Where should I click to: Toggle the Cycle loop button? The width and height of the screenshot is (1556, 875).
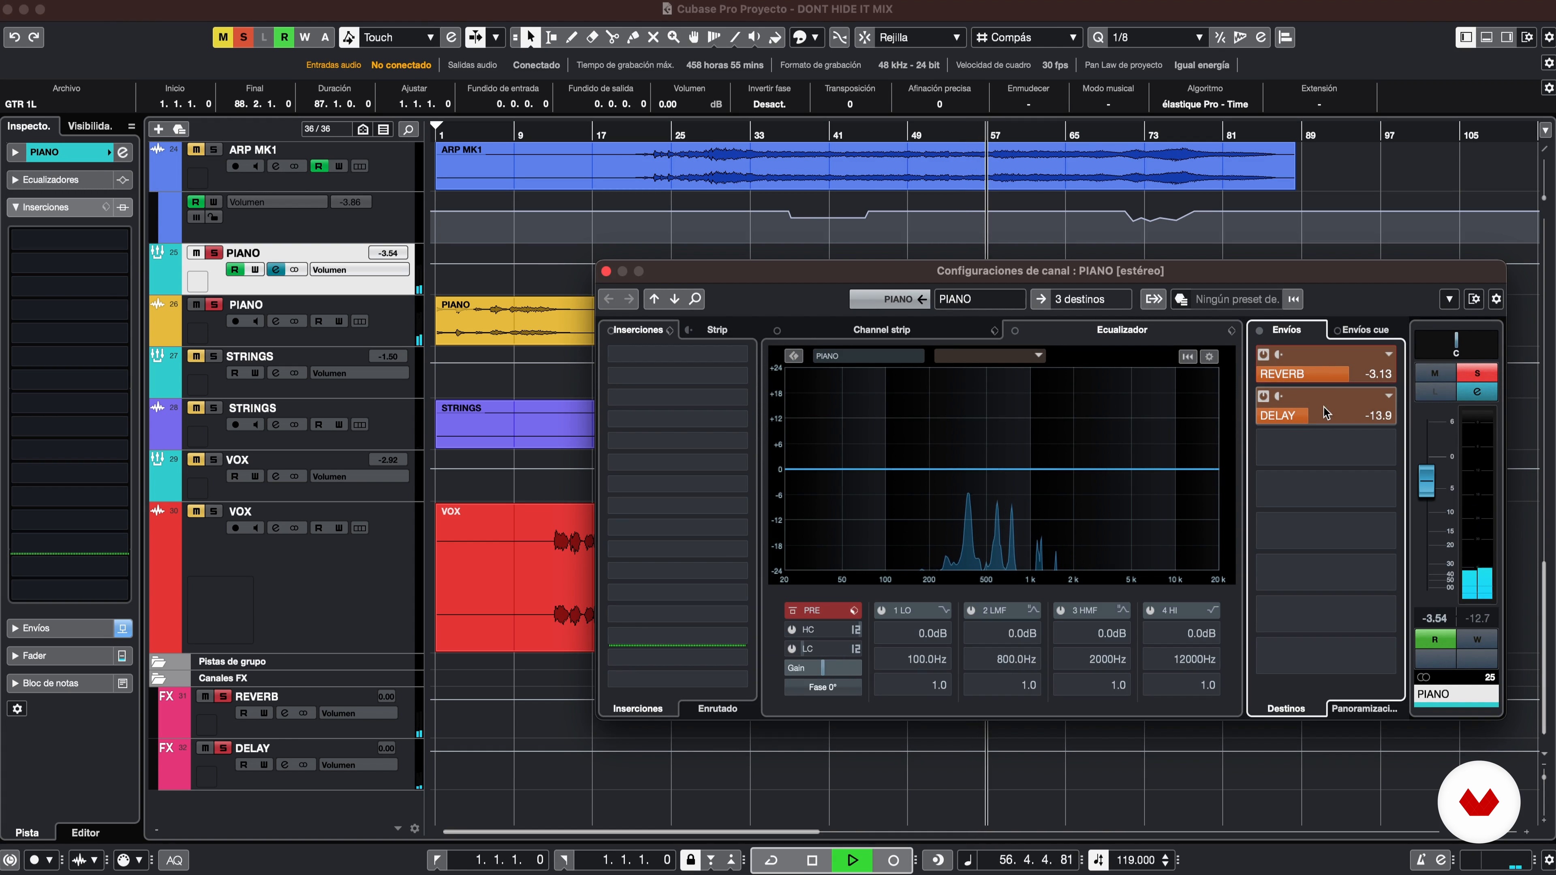coord(772,860)
